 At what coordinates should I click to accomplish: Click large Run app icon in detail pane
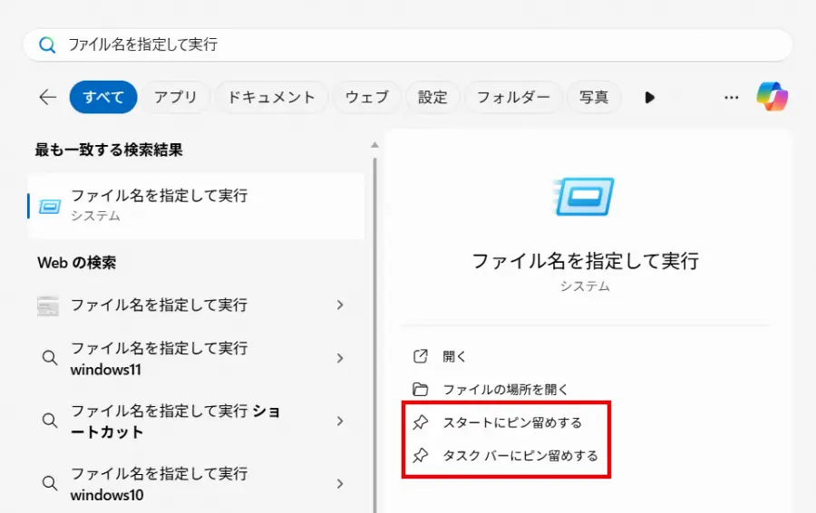(x=585, y=197)
